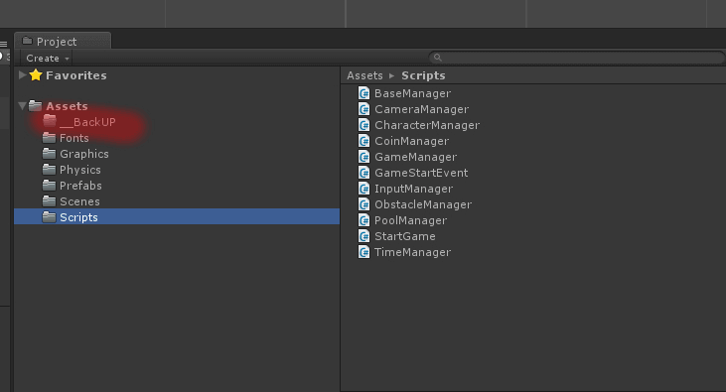Click the PoolManager C# script icon
The image size is (726, 392).
[x=363, y=220]
